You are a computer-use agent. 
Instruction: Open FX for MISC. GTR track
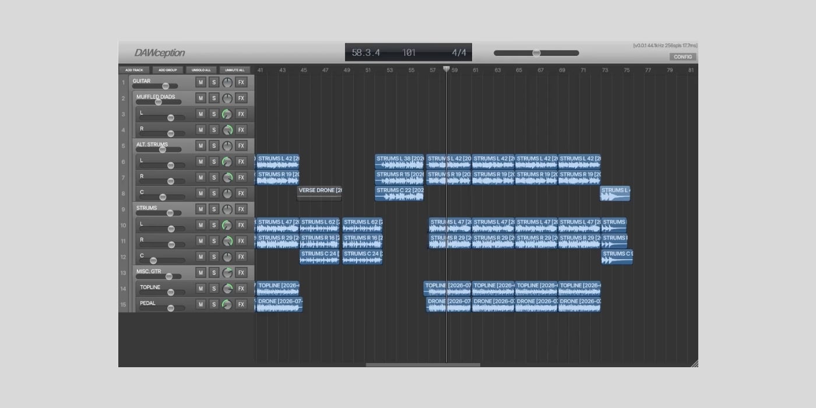[x=241, y=273]
